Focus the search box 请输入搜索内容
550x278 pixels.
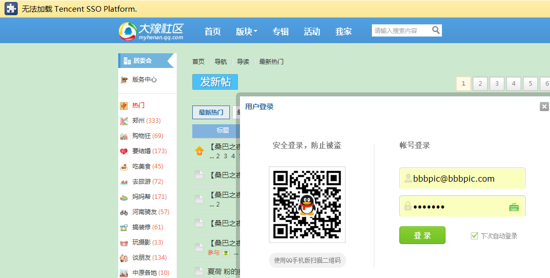[x=401, y=30]
